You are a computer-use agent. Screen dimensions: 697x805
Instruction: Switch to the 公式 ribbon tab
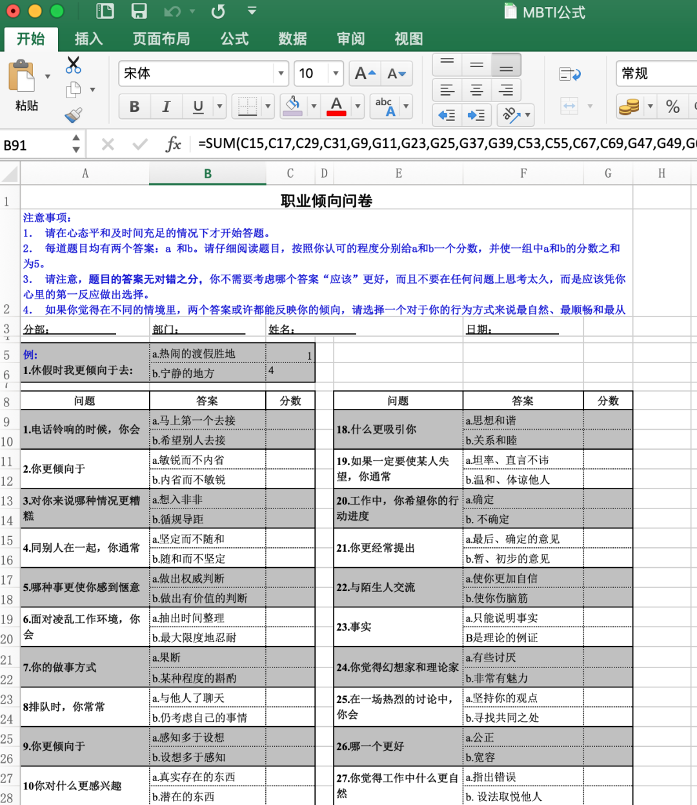[234, 39]
